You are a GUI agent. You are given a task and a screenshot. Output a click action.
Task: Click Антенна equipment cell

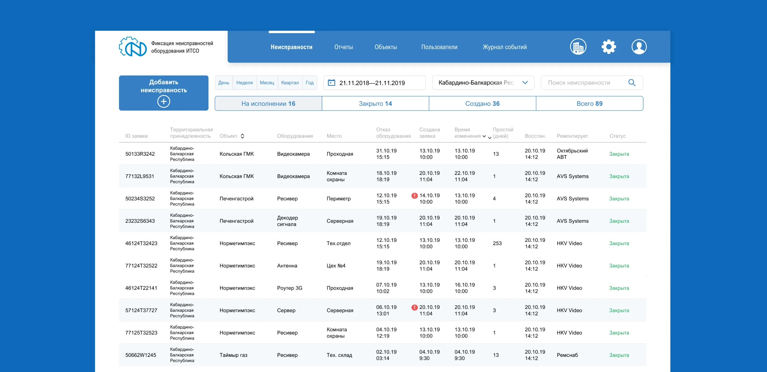(x=287, y=266)
